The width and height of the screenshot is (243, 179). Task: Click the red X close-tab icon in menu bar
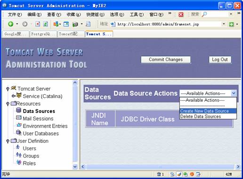[x=181, y=15]
